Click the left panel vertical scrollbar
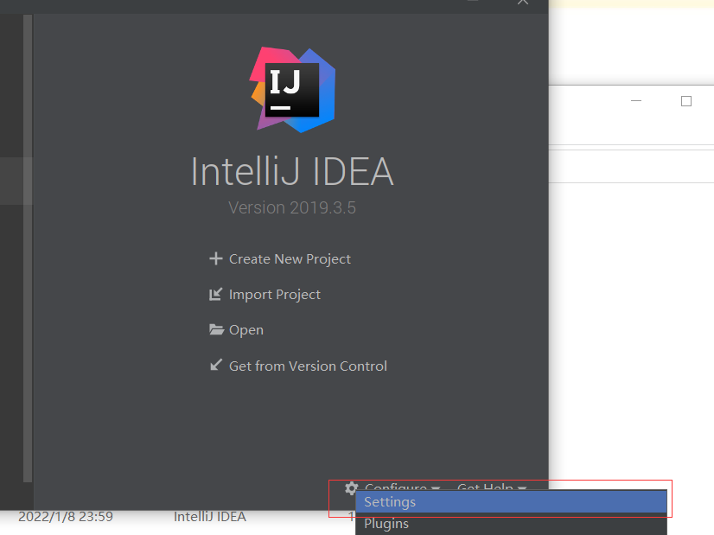This screenshot has height=535, width=714. click(28, 248)
